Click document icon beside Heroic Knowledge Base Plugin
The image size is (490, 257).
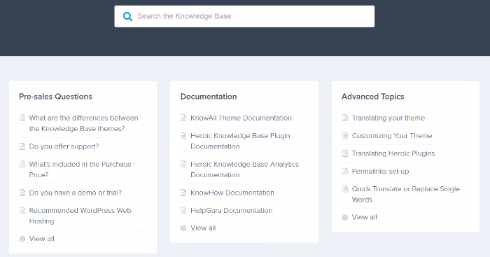click(x=183, y=136)
